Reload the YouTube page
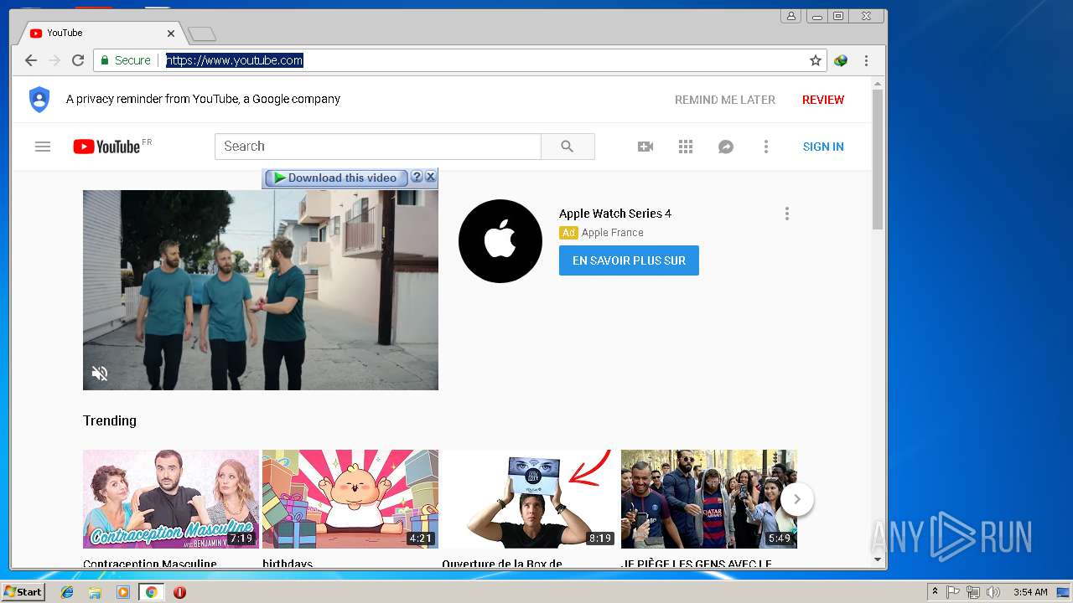The width and height of the screenshot is (1073, 603). point(78,60)
